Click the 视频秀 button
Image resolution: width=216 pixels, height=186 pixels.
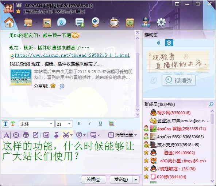[x=178, y=80]
